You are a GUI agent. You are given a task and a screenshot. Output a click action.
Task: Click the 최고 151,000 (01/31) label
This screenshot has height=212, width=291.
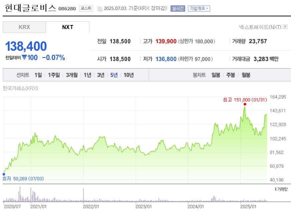coord(245,100)
